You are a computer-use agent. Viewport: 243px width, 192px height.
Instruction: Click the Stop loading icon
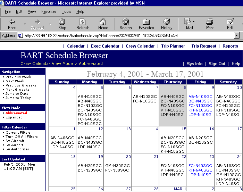62,24
